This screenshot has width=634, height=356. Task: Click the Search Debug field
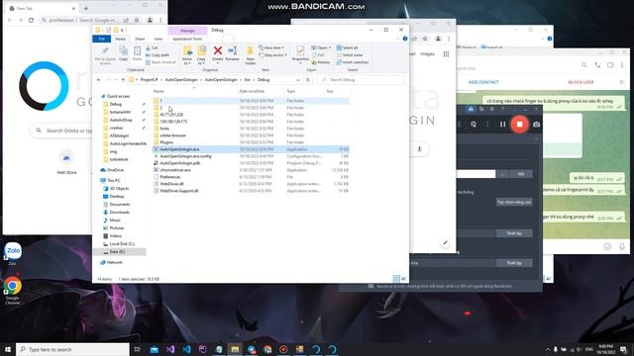point(361,80)
